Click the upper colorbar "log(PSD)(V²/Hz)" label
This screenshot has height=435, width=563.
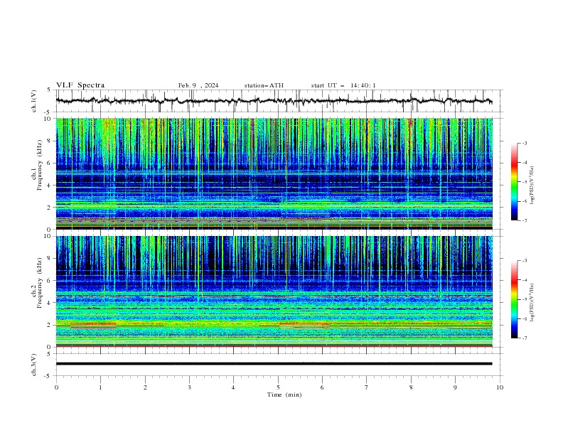coord(532,186)
